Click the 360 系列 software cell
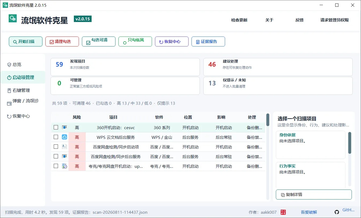Image resolution: width=361 pixels, height=218 pixels. coord(162,128)
